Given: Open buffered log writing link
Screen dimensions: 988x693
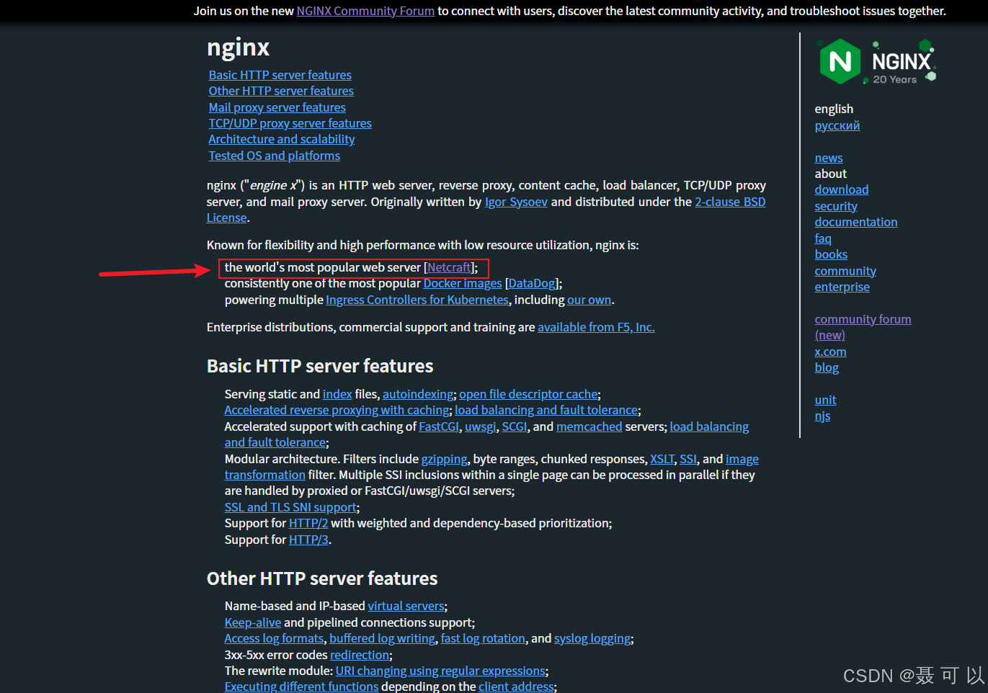Looking at the screenshot, I should pyautogui.click(x=383, y=638).
